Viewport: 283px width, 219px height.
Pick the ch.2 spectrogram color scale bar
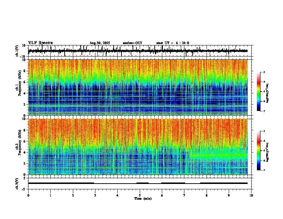pyautogui.click(x=259, y=151)
